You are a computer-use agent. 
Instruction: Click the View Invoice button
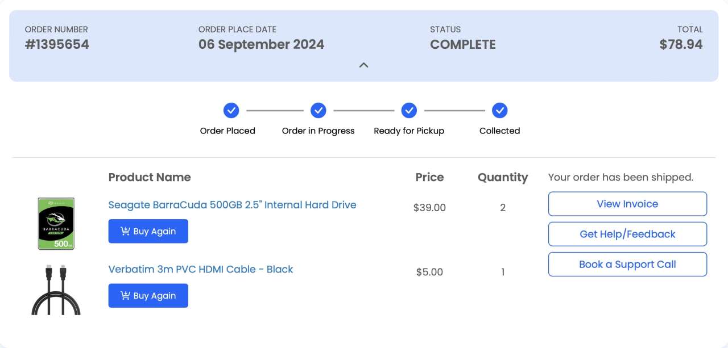(x=627, y=204)
